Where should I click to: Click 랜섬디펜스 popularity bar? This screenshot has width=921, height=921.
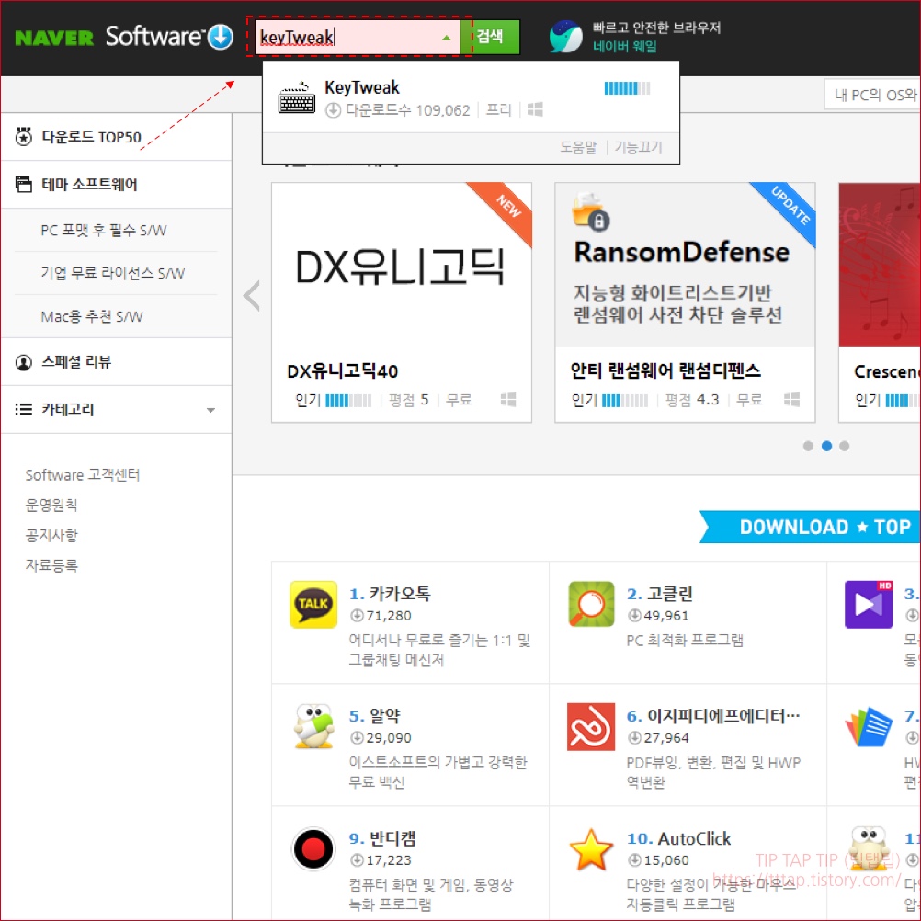click(625, 401)
